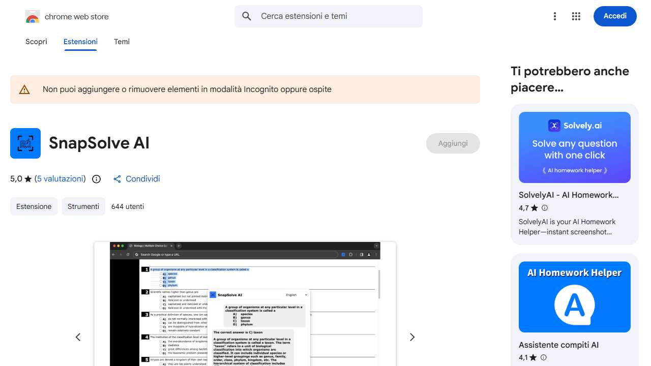Open info icon beside SolvelyAI rating
This screenshot has height=366, width=651.
pos(544,208)
